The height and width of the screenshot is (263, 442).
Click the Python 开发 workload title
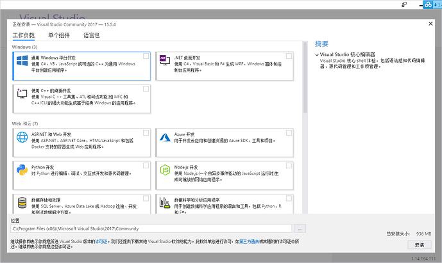42,167
